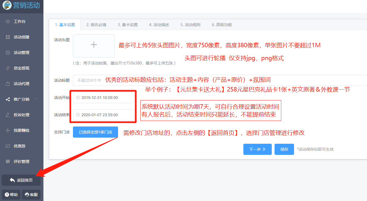Click the 资金提现 icon in sidebar
367x201 pixels.
(8, 68)
